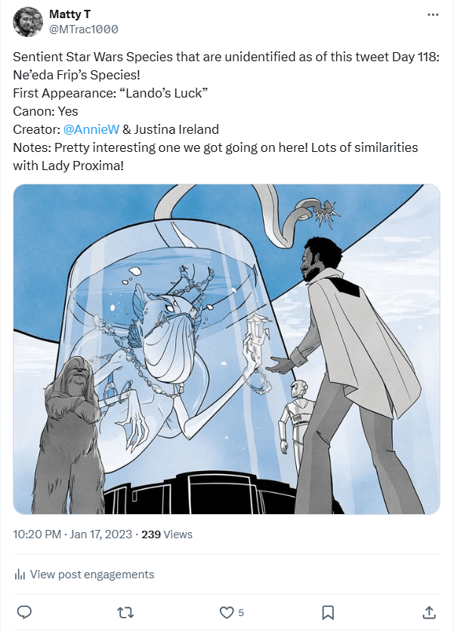The height and width of the screenshot is (632, 454).
Task: Open Matty T's profile avatar
Action: tap(28, 22)
